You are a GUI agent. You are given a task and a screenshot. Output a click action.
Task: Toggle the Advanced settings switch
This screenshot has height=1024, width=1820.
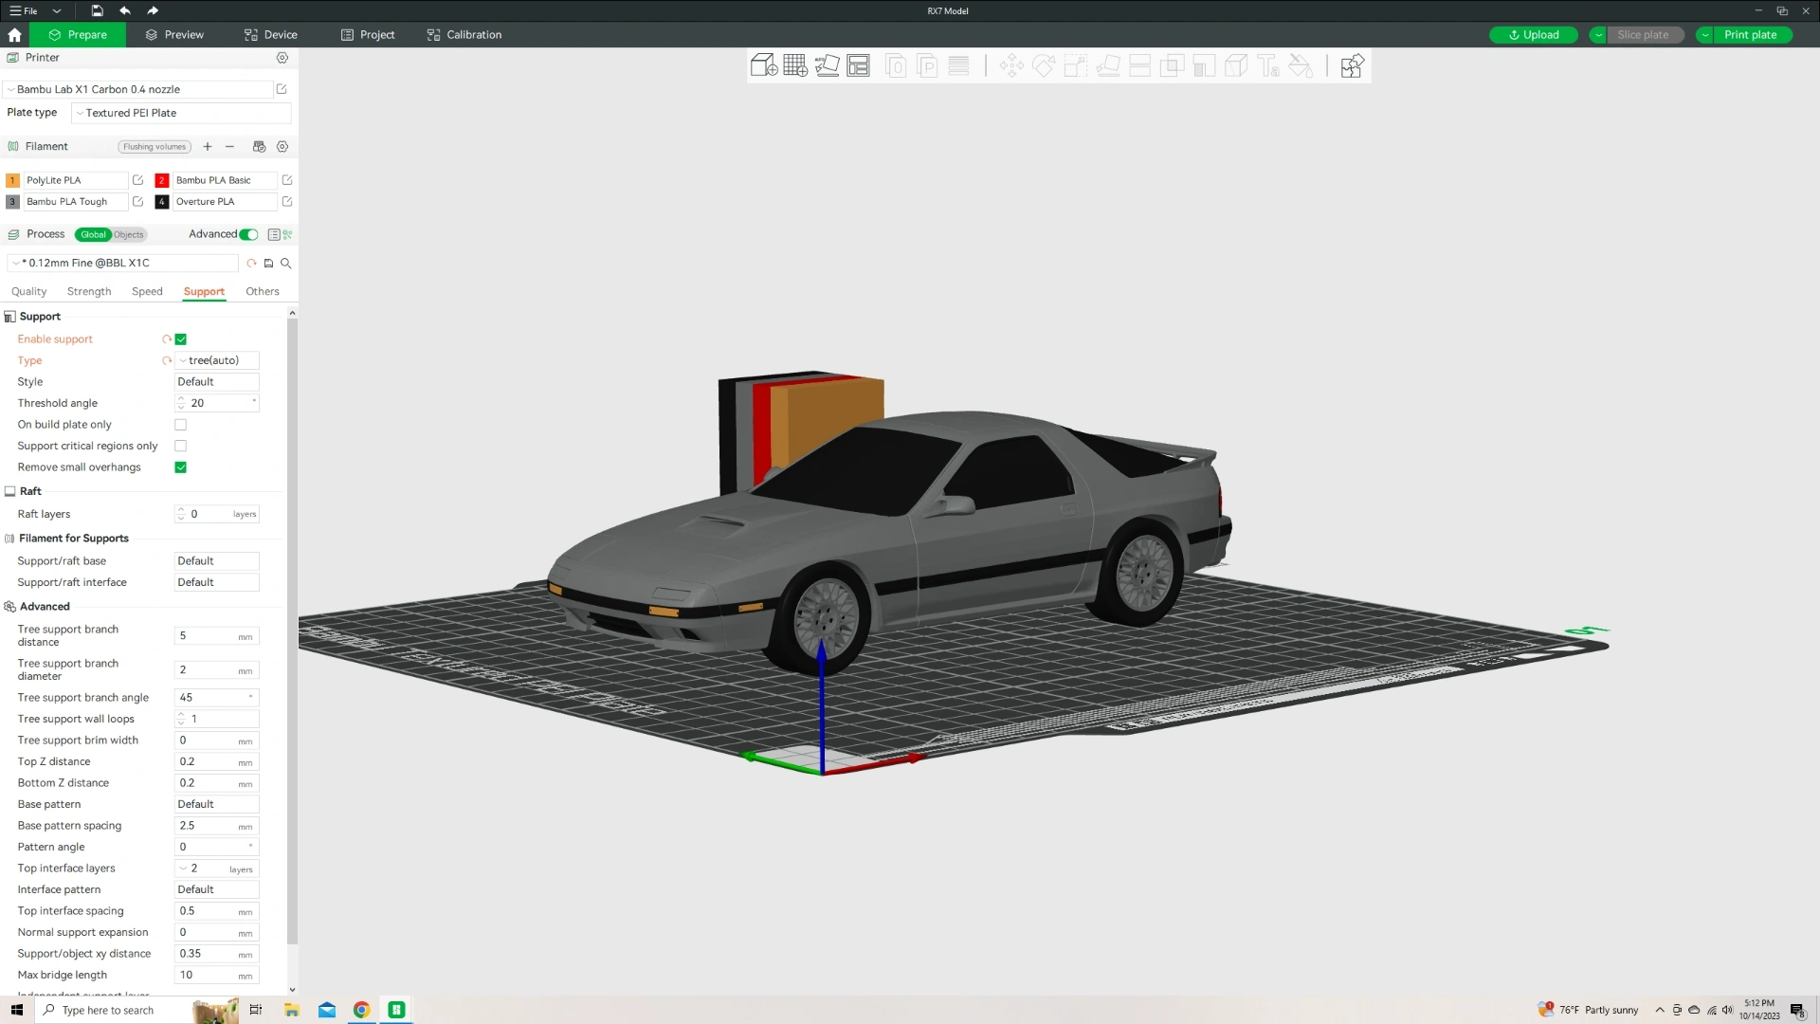coord(248,234)
